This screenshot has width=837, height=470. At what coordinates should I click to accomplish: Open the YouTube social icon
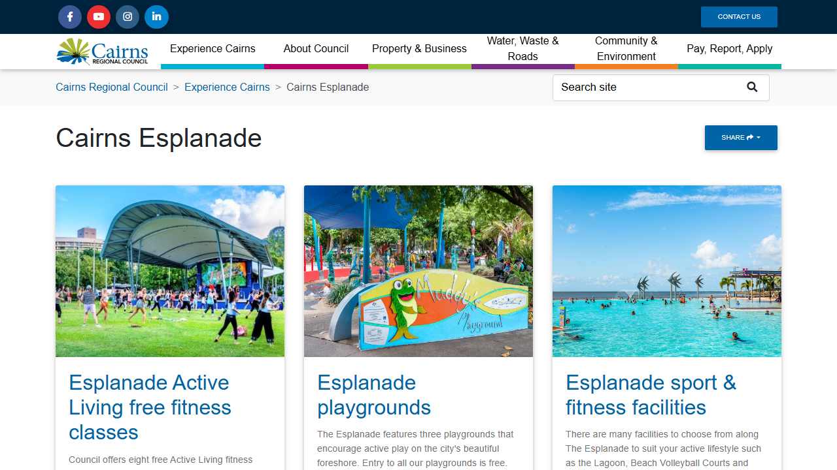(99, 17)
